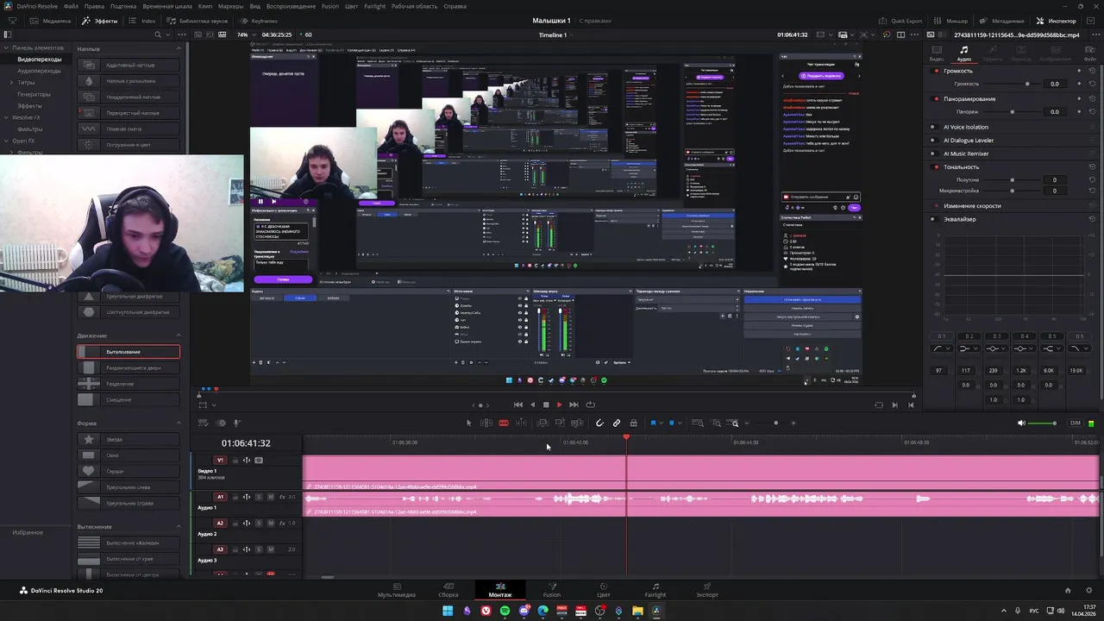Open the Метаданные metadata panel
Image resolution: width=1104 pixels, height=621 pixels.
(1001, 21)
